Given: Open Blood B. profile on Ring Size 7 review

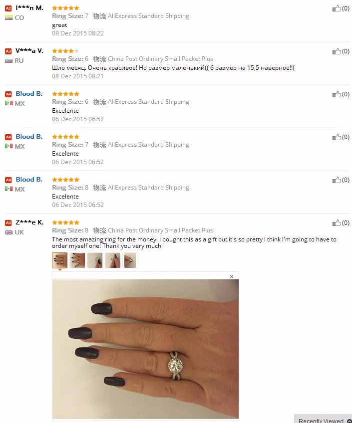Looking at the screenshot, I should pyautogui.click(x=29, y=137).
